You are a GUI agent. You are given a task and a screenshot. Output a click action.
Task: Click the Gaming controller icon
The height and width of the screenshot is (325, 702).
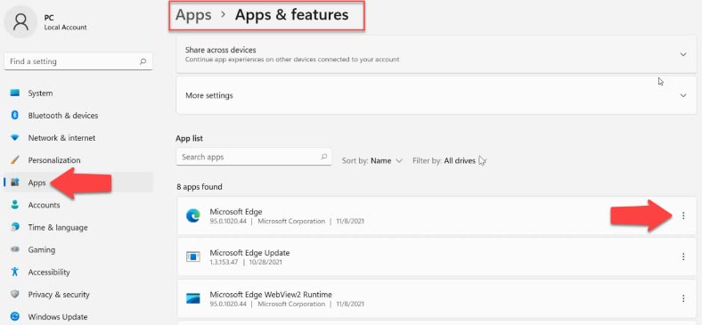point(15,250)
